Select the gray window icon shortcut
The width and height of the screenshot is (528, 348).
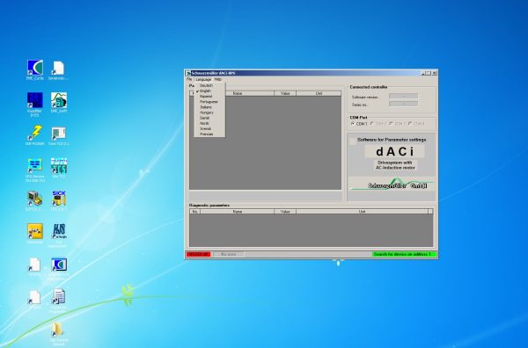point(59,134)
